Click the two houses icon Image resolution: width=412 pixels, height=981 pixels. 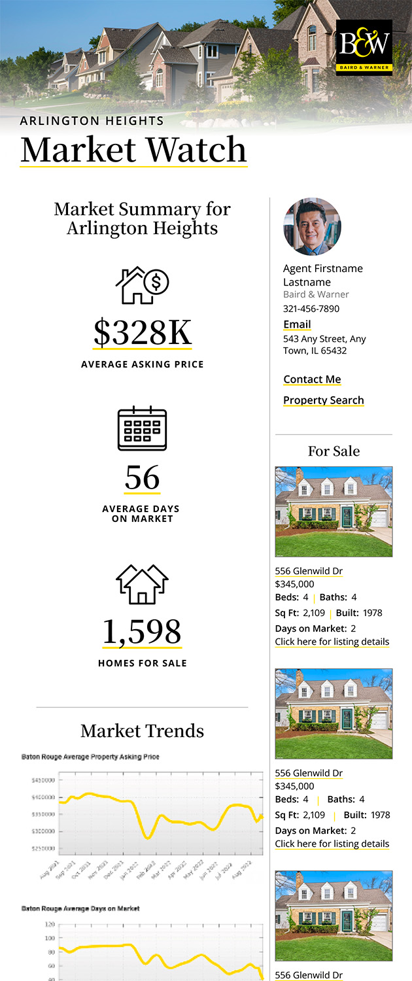pos(142,583)
